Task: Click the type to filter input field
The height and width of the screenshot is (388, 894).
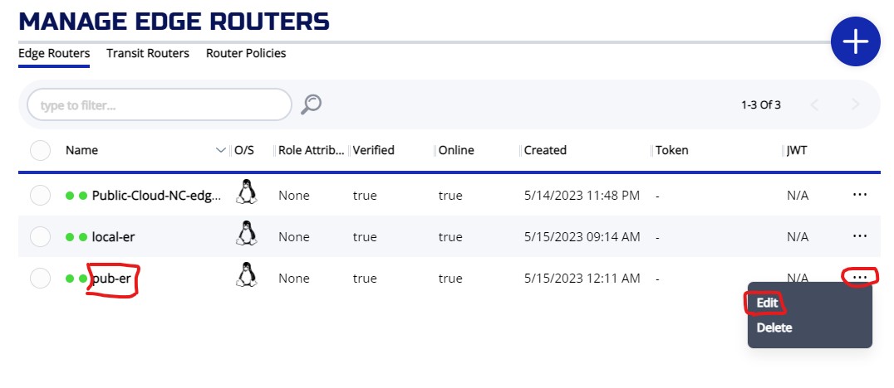Action: (x=160, y=105)
